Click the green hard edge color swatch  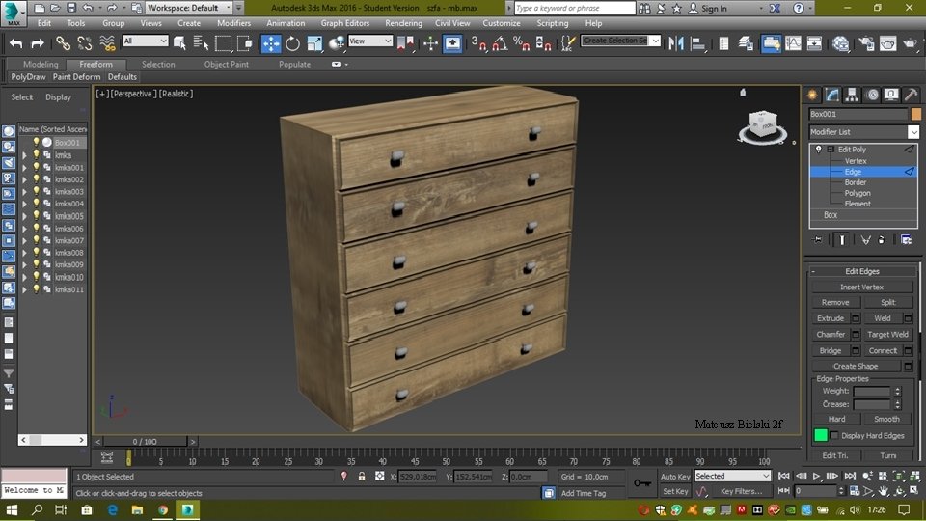click(x=821, y=435)
